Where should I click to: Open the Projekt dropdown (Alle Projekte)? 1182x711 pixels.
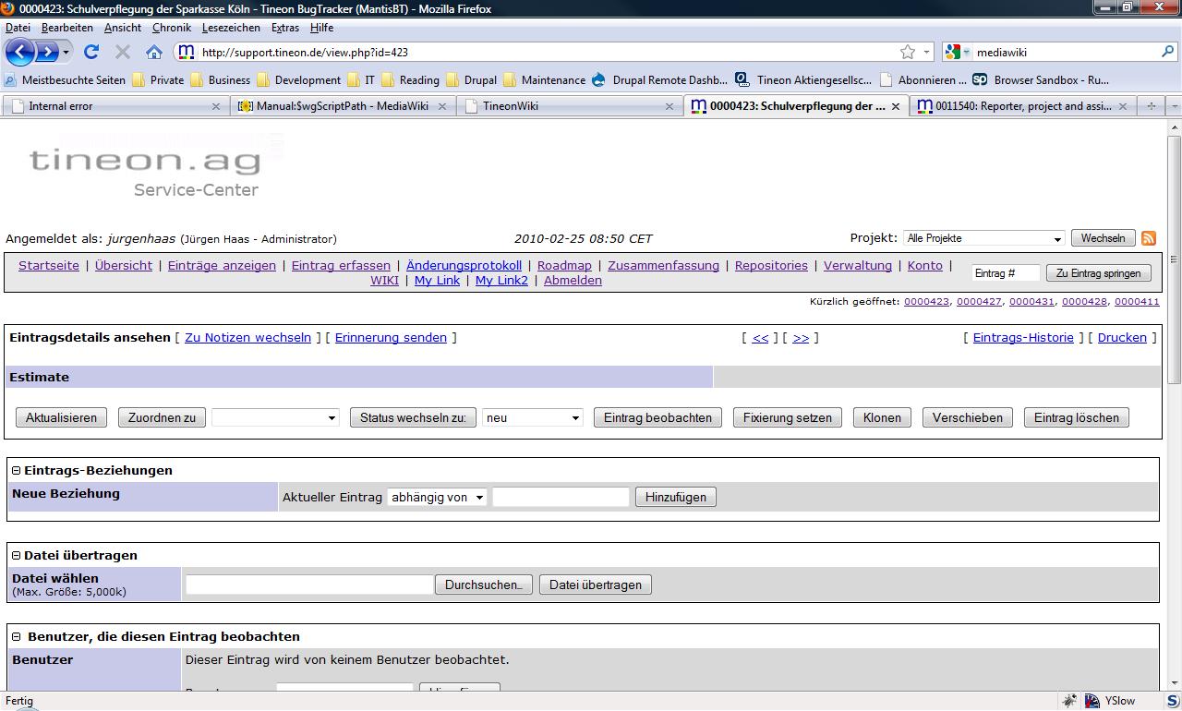[983, 238]
